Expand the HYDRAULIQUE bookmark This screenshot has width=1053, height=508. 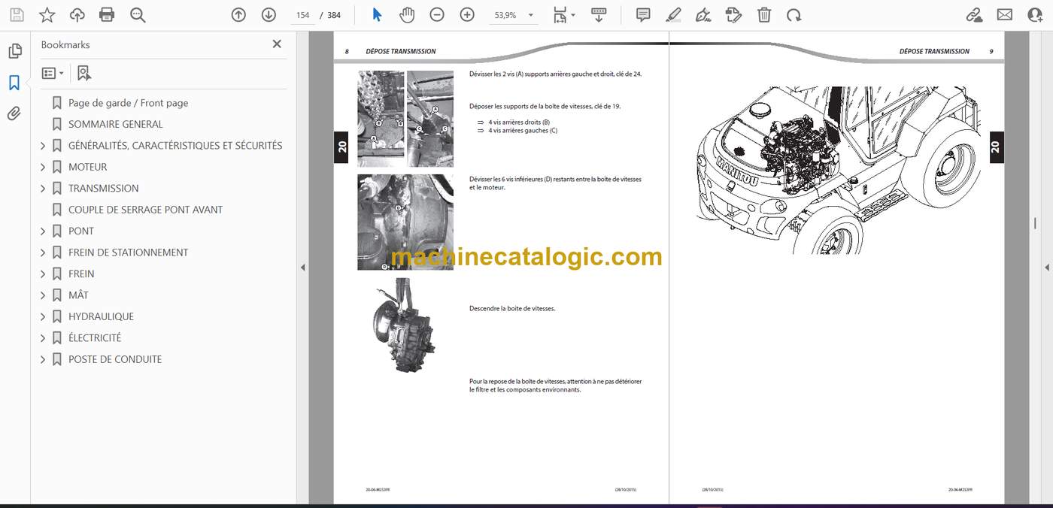pos(43,316)
